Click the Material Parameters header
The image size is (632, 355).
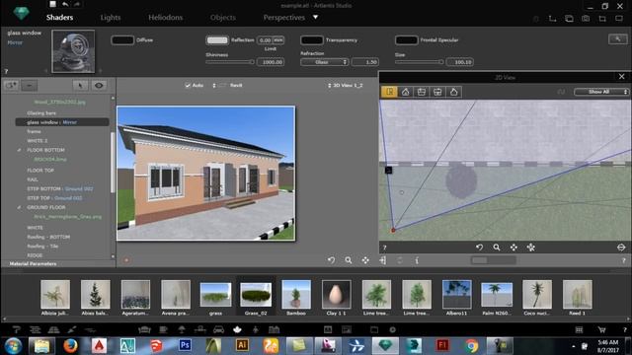click(33, 263)
